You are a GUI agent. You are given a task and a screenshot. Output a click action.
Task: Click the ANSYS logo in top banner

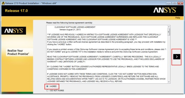[x=165, y=10]
